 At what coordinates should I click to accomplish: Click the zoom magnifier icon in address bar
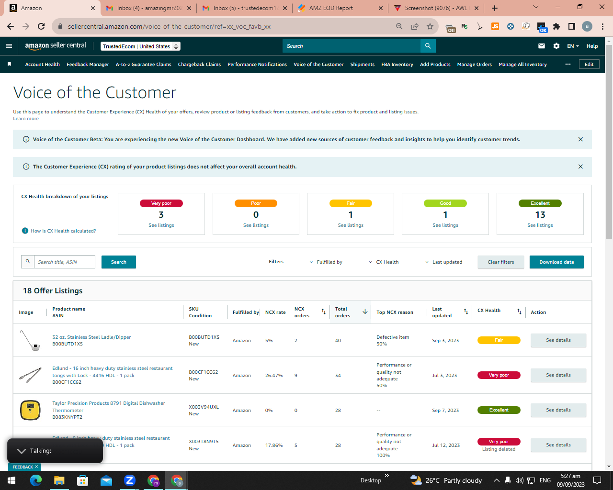[x=399, y=26]
